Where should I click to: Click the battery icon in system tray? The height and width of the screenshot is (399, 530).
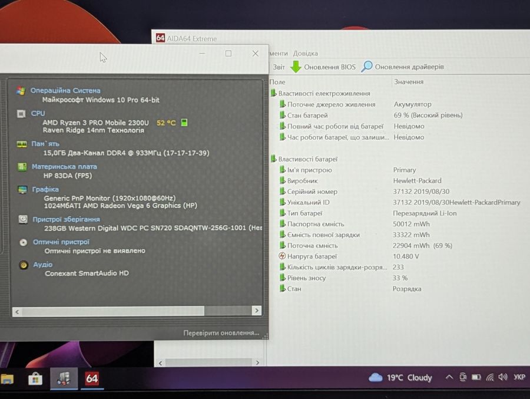coord(476,377)
